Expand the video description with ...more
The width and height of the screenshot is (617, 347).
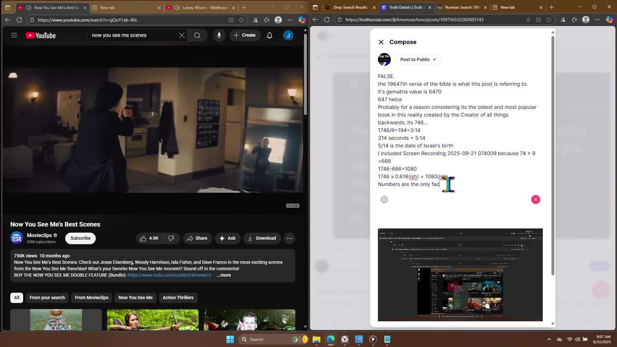[224, 275]
